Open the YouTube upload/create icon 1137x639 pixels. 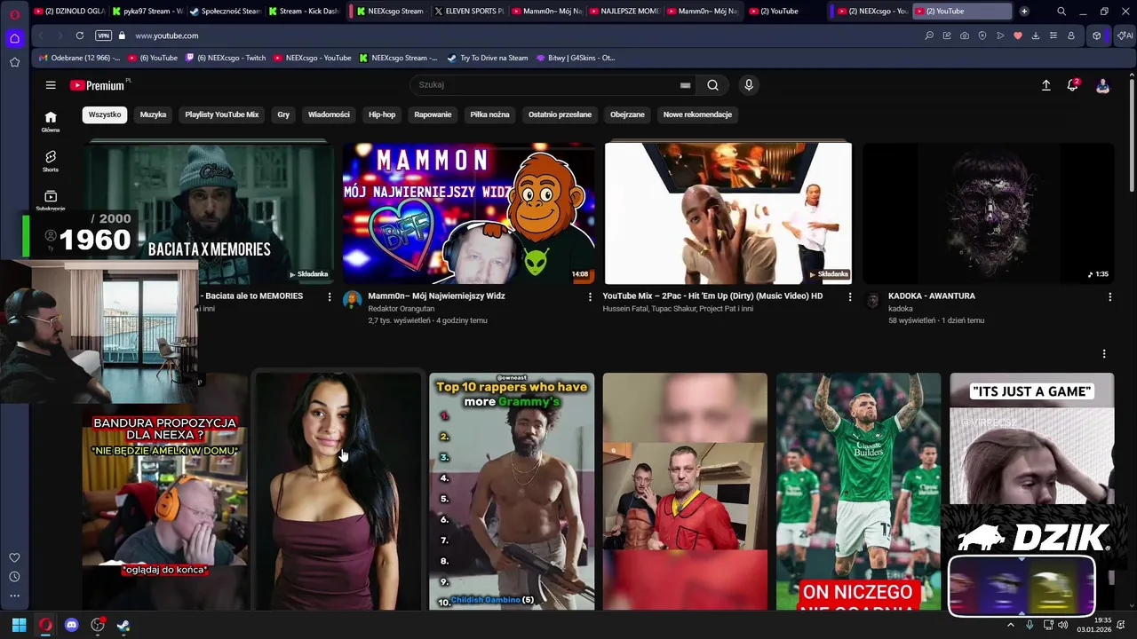pyautogui.click(x=1046, y=85)
